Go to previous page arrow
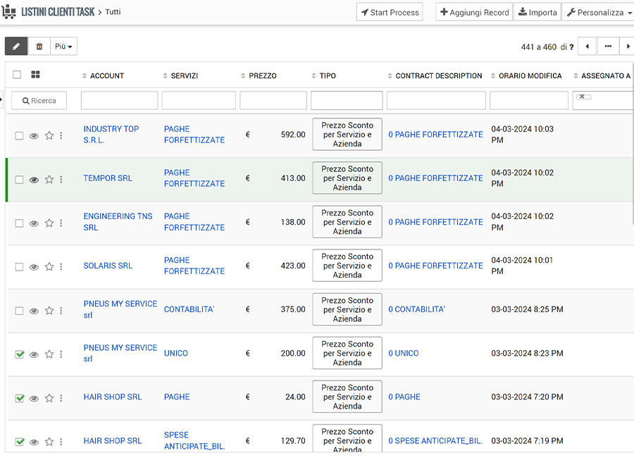Viewport: 634px width, 458px height. (x=587, y=47)
